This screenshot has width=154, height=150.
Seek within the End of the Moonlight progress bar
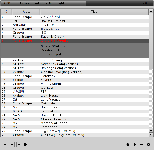(x=77, y=3)
